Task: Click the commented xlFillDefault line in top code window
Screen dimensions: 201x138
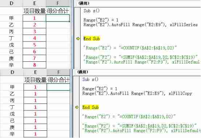Action: click(x=141, y=62)
